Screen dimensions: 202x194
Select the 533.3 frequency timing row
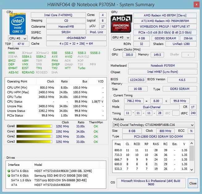point(151,169)
